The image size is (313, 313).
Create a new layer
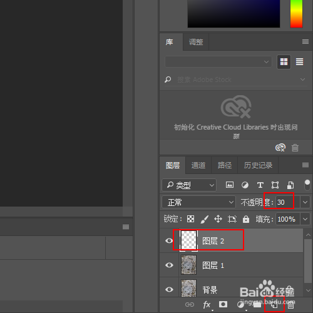click(x=274, y=305)
